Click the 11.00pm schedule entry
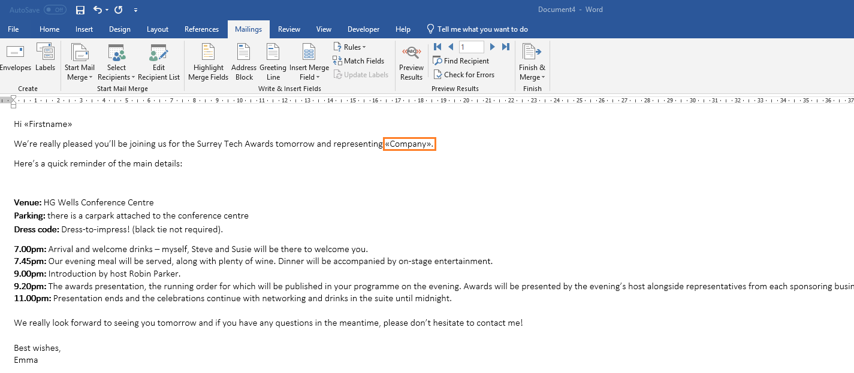This screenshot has width=854, height=373. (x=233, y=298)
